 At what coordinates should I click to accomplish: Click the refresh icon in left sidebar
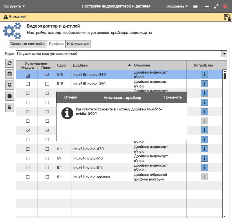pyautogui.click(x=10, y=63)
